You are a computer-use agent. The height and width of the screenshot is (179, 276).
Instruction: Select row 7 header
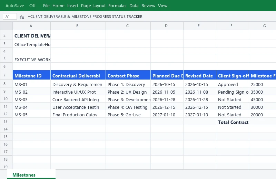(x=6, y=75)
